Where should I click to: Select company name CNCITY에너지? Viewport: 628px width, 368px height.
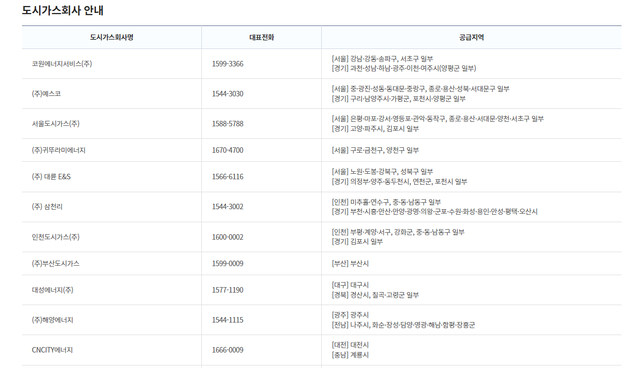52,350
